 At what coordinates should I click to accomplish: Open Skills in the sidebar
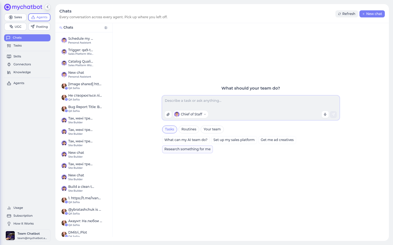tap(27, 57)
